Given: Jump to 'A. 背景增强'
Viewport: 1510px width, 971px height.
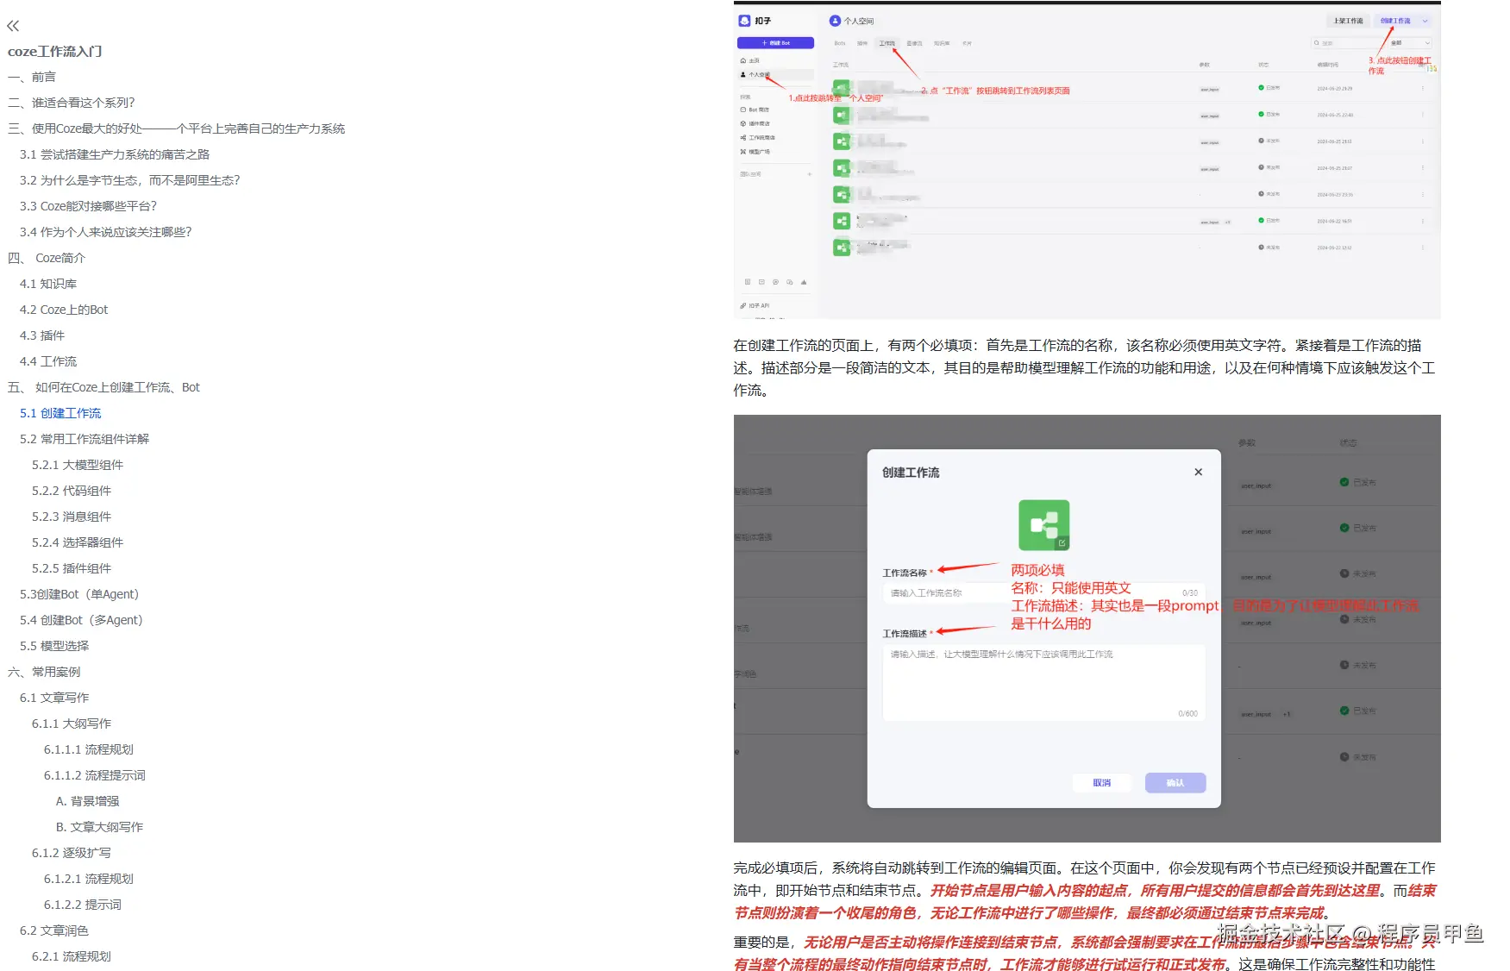Looking at the screenshot, I should click(88, 801).
